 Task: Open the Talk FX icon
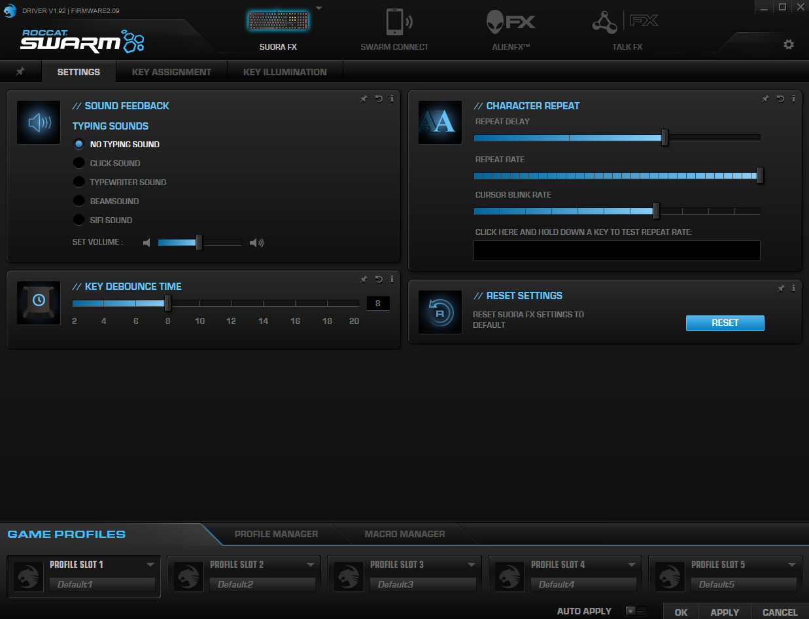point(625,22)
